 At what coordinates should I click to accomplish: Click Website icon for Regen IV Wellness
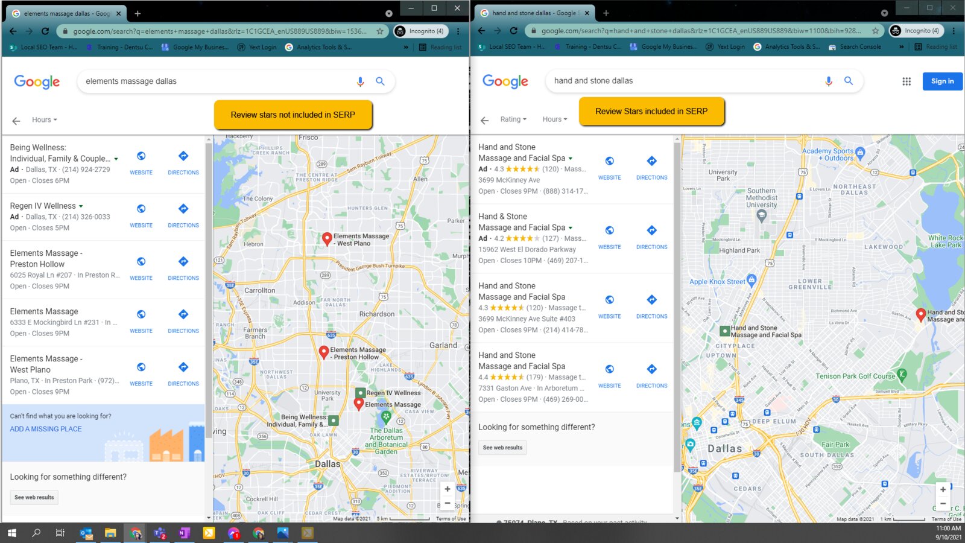[141, 209]
